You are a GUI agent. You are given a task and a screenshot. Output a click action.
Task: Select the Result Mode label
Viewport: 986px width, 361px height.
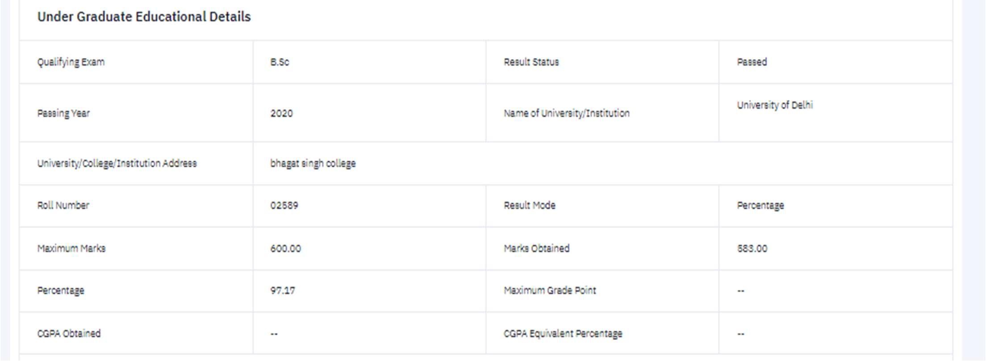point(530,205)
